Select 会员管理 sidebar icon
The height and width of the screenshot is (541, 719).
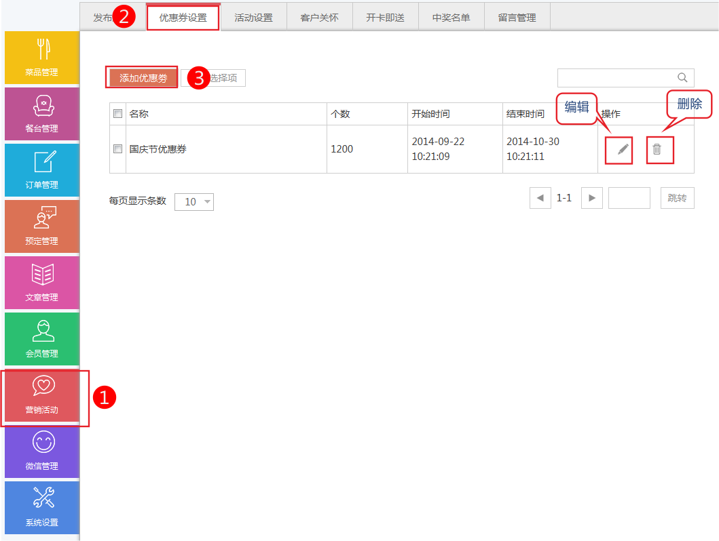tap(41, 339)
